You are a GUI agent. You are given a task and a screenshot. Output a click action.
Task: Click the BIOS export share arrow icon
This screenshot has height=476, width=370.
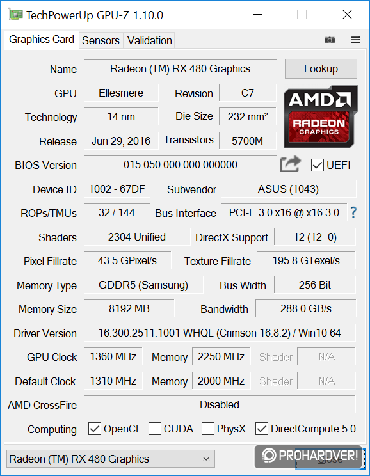(291, 164)
